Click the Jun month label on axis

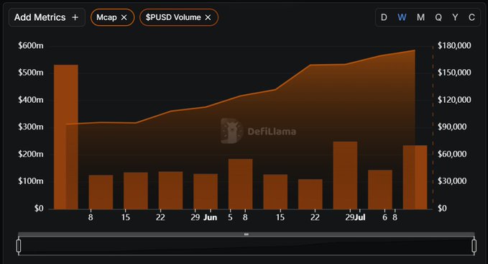(210, 217)
